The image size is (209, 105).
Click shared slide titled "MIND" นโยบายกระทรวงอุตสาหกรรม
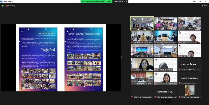point(84,59)
